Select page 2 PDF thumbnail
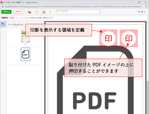This screenshot has width=149, height=114. tap(25, 54)
